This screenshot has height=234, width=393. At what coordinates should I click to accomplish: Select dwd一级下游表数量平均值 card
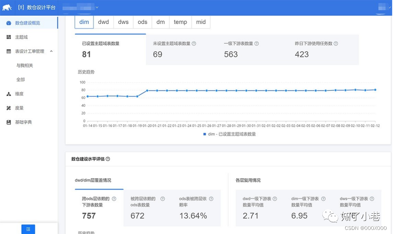pyautogui.click(x=260, y=208)
